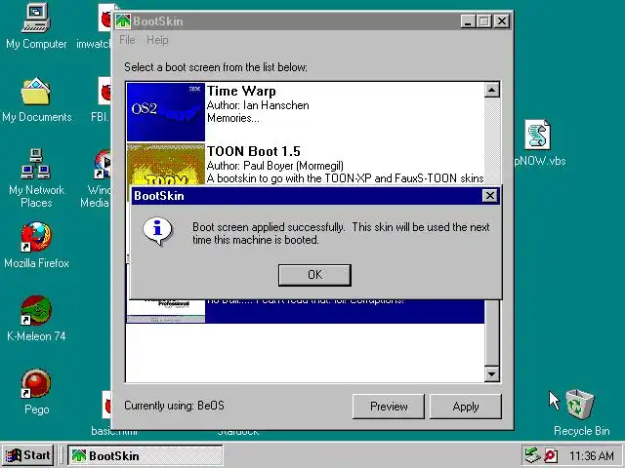Click the TOON Boot 1.5 skin title
Image resolution: width=625 pixels, height=468 pixels.
pos(254,151)
